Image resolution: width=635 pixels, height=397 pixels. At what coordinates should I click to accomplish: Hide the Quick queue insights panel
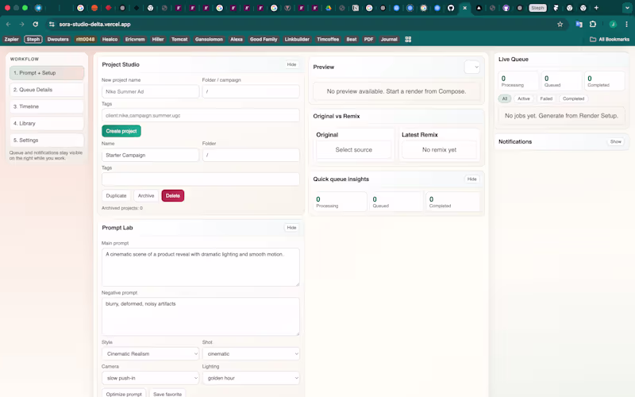tap(471, 179)
